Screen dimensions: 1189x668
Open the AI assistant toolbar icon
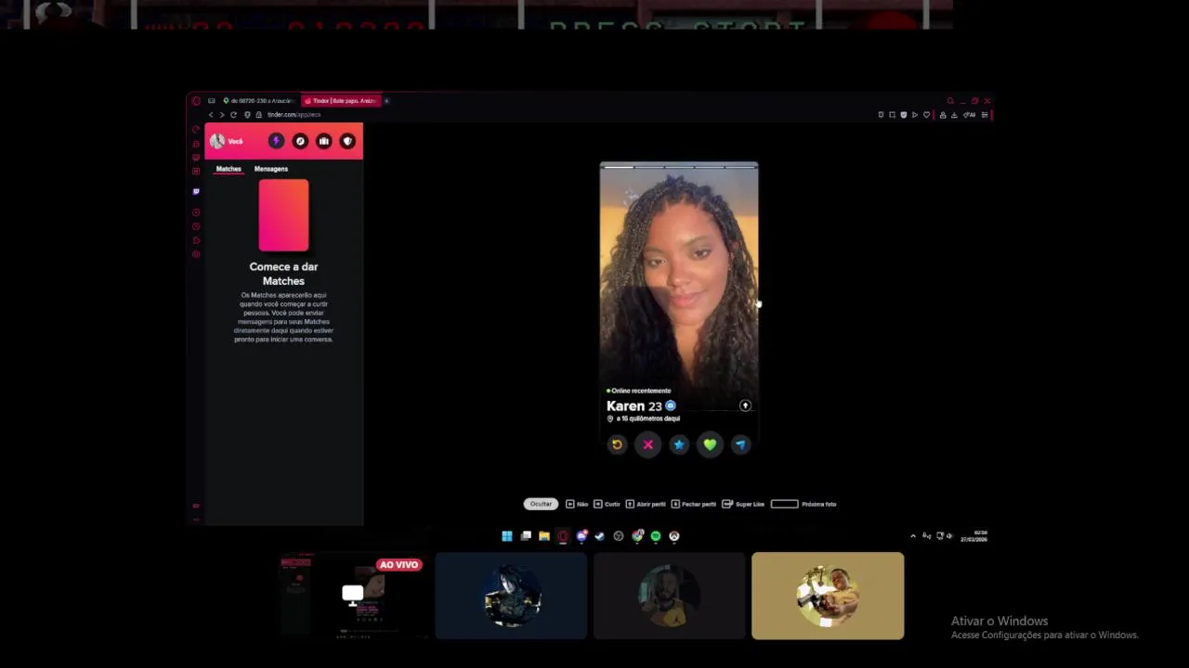pos(970,115)
